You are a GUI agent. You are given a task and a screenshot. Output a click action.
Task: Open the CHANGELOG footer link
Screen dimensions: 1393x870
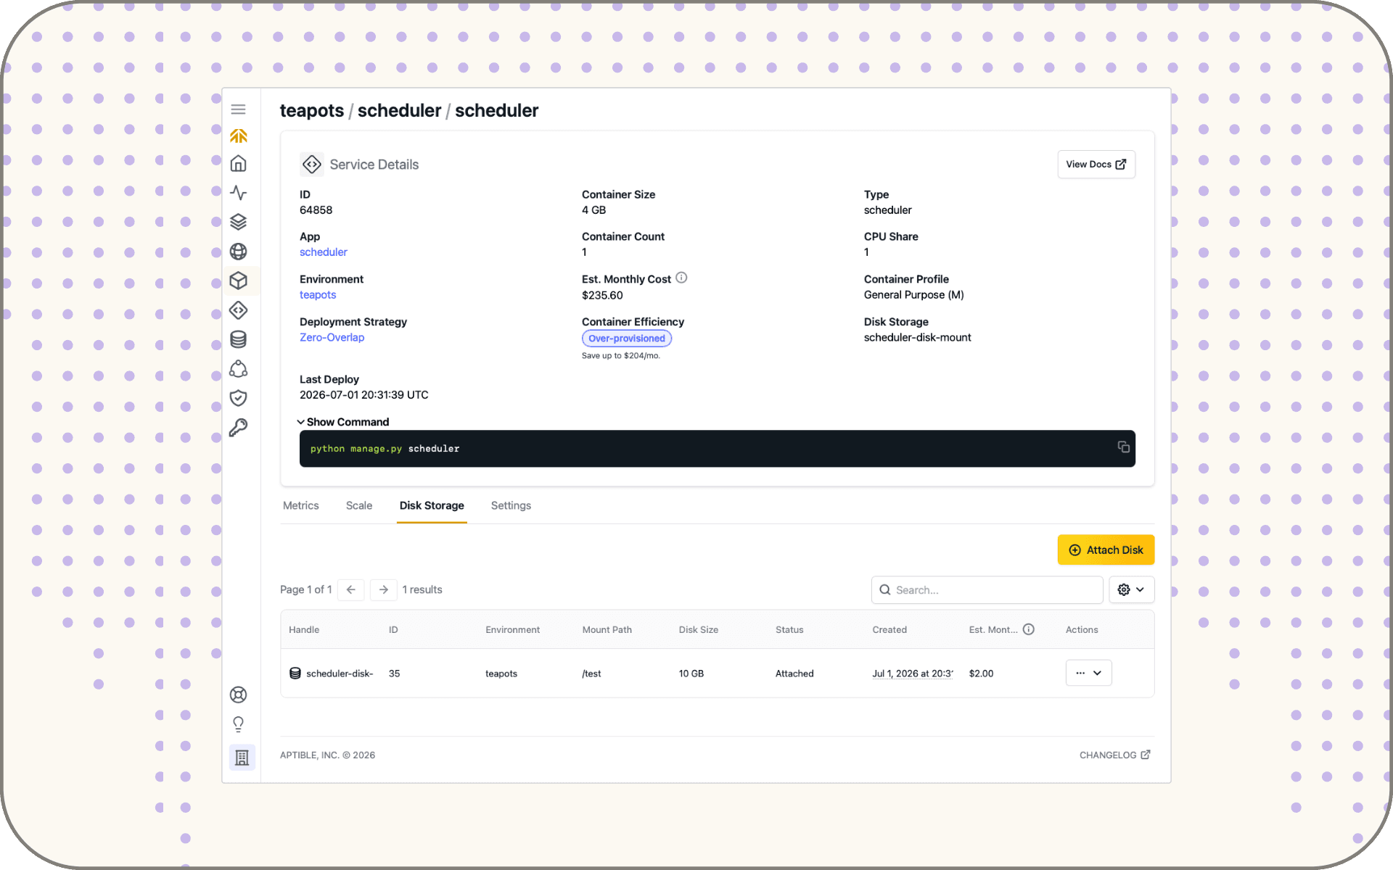[1114, 755]
